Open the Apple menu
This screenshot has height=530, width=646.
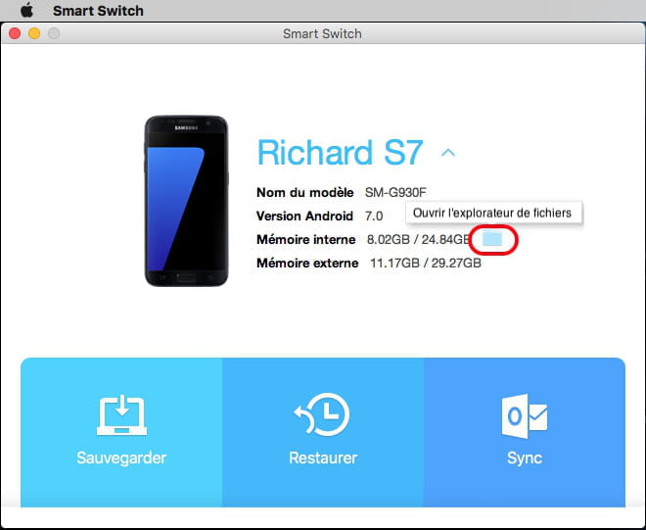click(x=27, y=11)
